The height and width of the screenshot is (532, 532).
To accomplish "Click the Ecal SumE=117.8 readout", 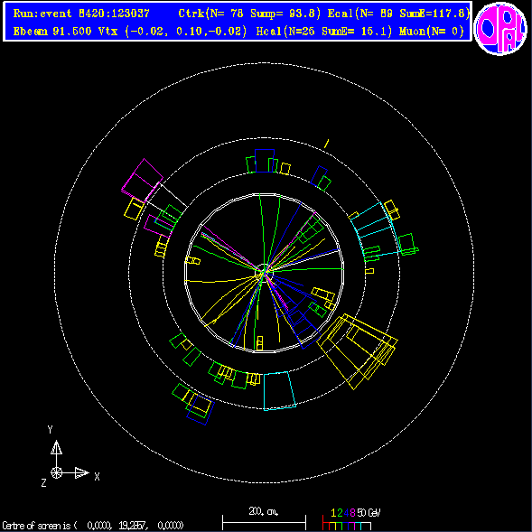I will pos(398,14).
